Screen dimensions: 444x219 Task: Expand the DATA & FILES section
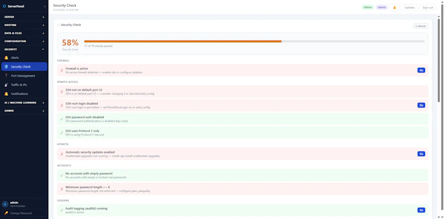(24, 33)
